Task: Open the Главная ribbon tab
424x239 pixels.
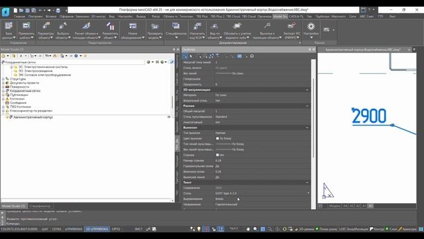Action: (x=19, y=17)
